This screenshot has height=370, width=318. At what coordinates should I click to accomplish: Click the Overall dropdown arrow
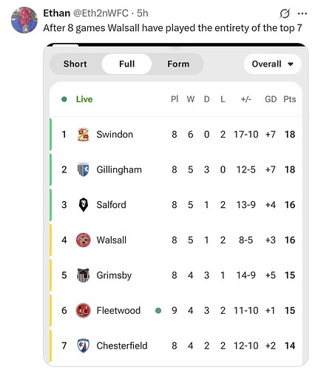pyautogui.click(x=291, y=64)
